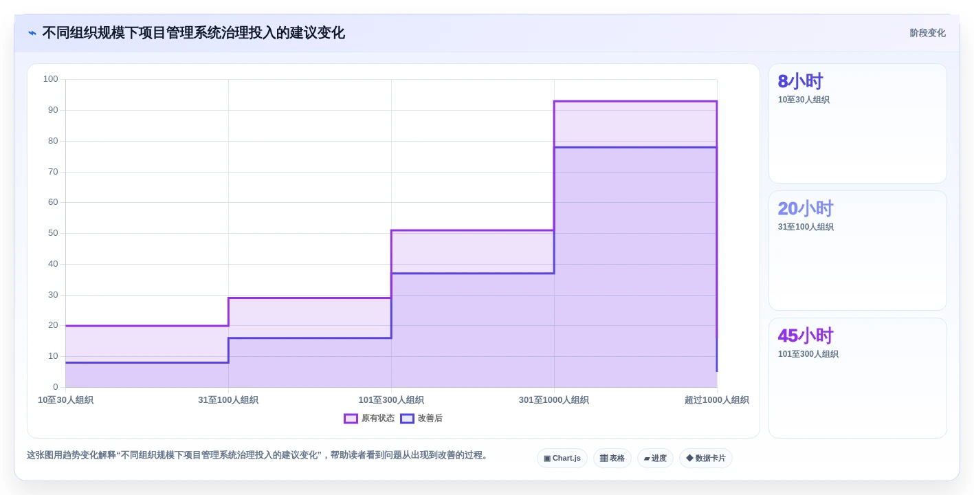Click the 50 y-axis tick label
Image resolution: width=974 pixels, height=495 pixels.
click(x=53, y=233)
